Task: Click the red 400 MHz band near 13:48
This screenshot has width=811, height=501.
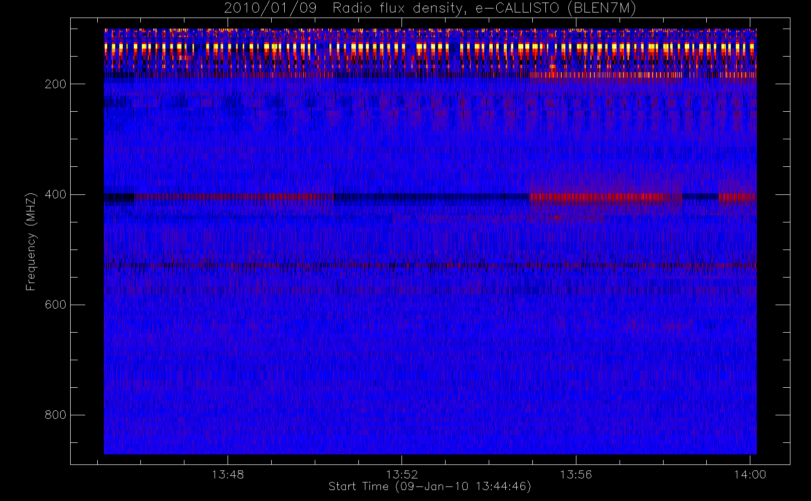Action: [234, 197]
